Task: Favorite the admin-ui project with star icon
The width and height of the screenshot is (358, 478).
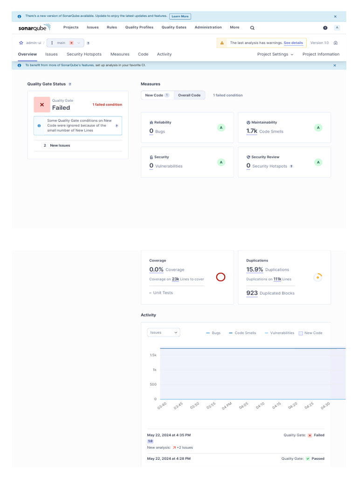Action: (21, 43)
